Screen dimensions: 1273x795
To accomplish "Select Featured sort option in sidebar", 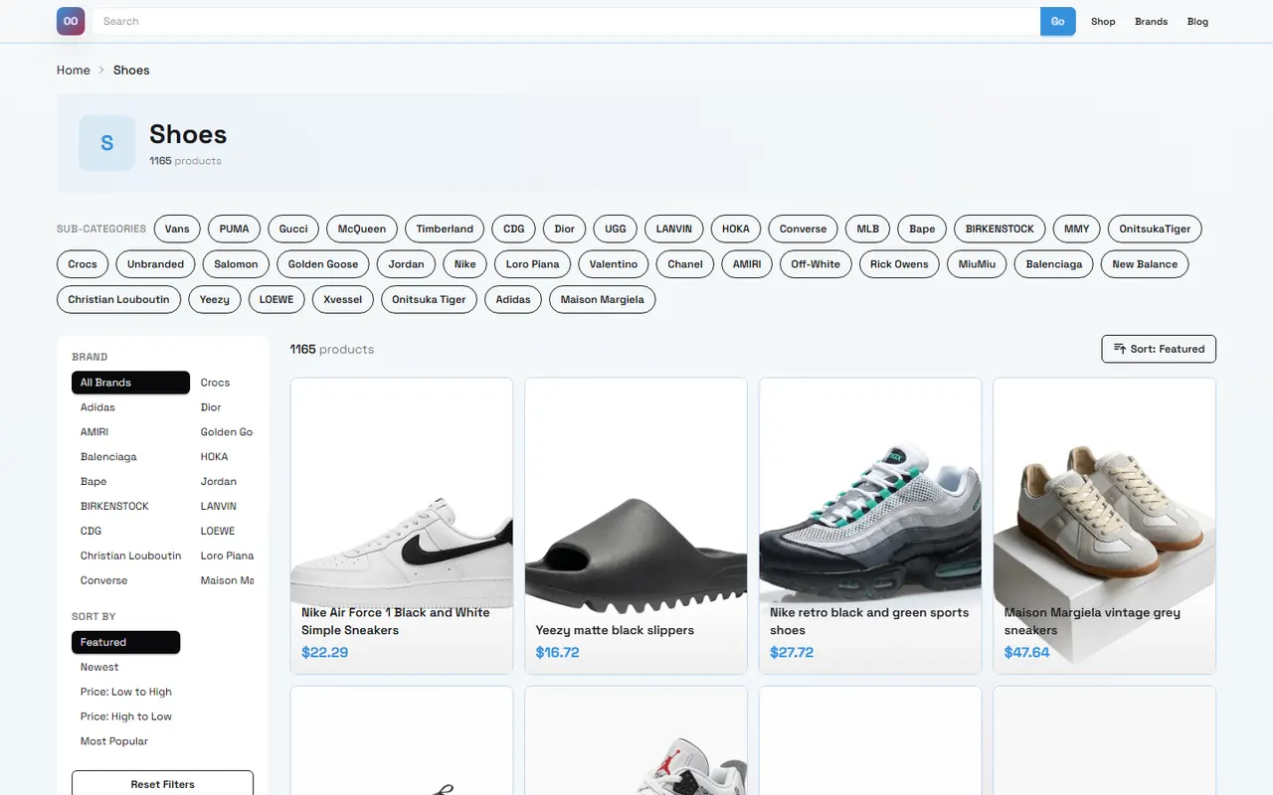I will tap(125, 642).
